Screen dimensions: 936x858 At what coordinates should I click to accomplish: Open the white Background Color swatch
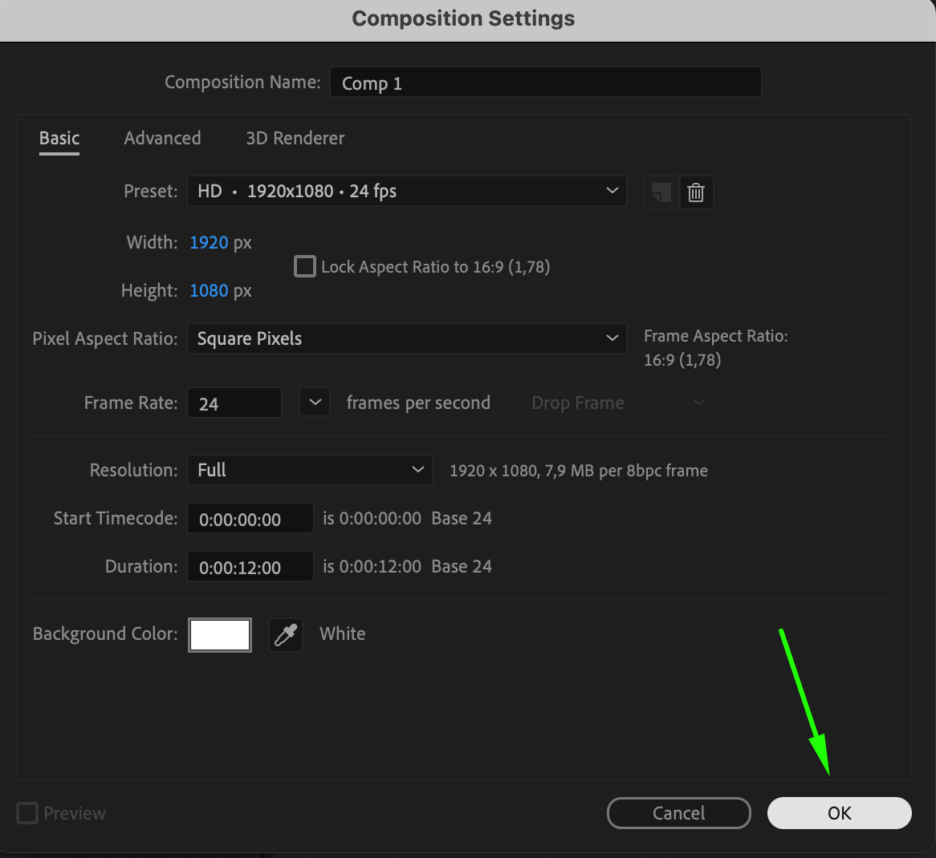coord(220,635)
